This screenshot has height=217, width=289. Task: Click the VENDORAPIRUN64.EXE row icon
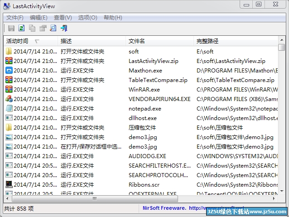click(9, 99)
